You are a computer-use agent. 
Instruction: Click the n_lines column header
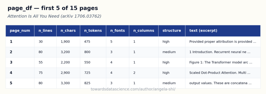(45, 31)
